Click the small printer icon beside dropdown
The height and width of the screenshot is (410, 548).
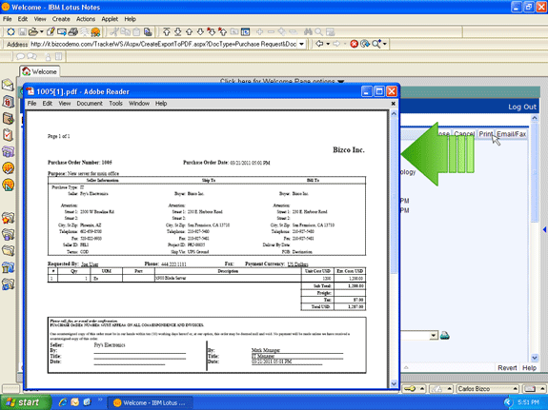[x=444, y=336]
